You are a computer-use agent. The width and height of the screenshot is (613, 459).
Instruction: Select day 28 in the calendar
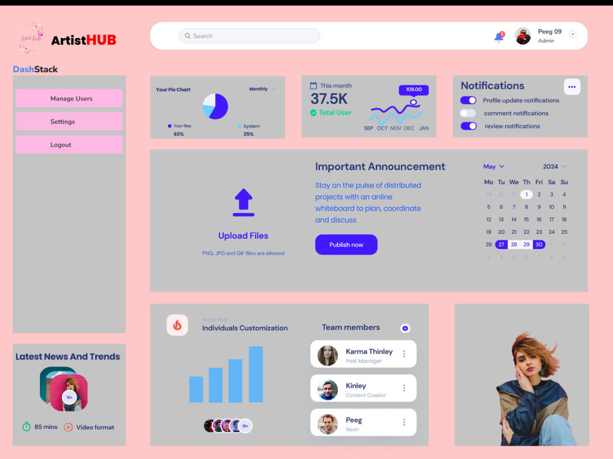(x=514, y=244)
